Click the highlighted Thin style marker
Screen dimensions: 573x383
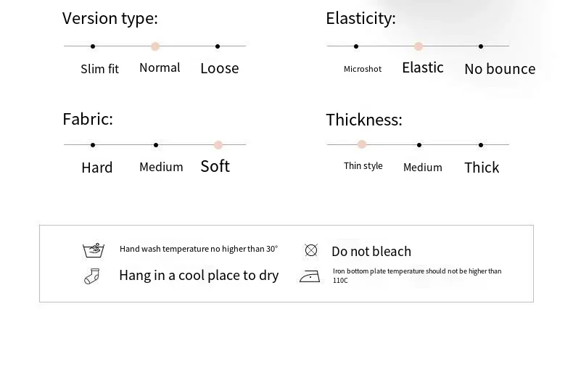pos(362,144)
